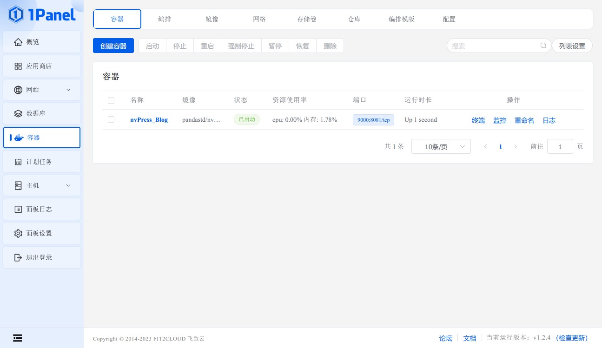Toggle the select-all checkbox in table header
Image resolution: width=602 pixels, height=348 pixels.
point(111,100)
